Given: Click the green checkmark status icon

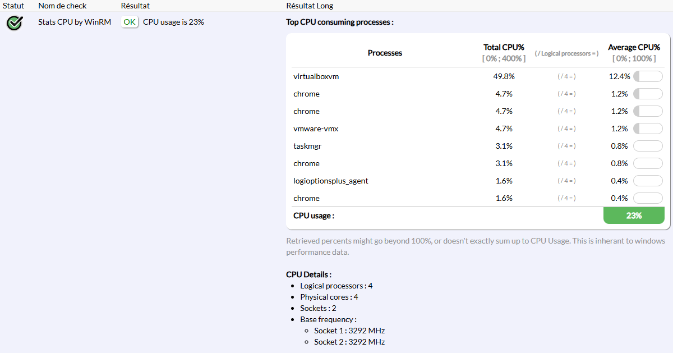Looking at the screenshot, I should click(15, 22).
